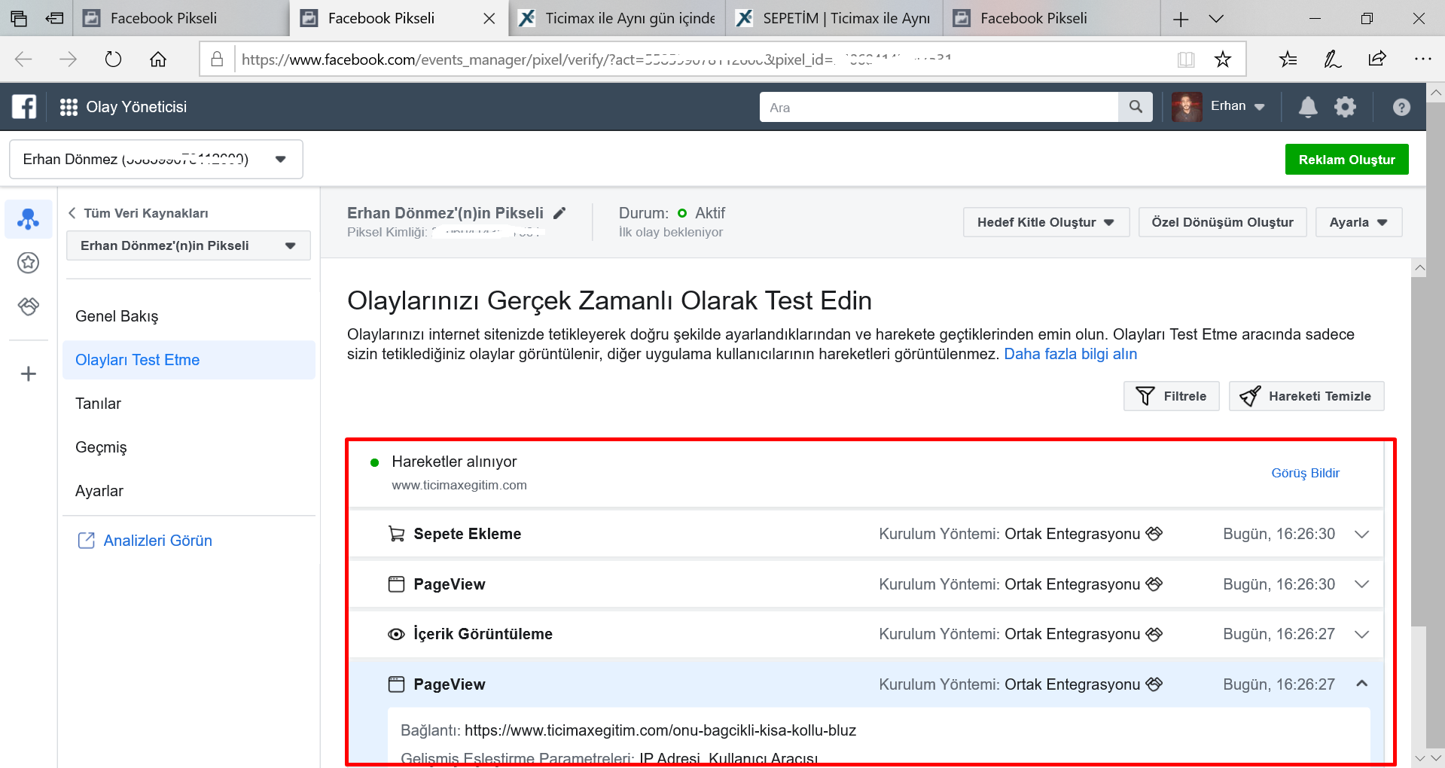Viewport: 1445px width, 768px height.
Task: Go back to Tüm Veri Kaynakları
Action: (139, 213)
